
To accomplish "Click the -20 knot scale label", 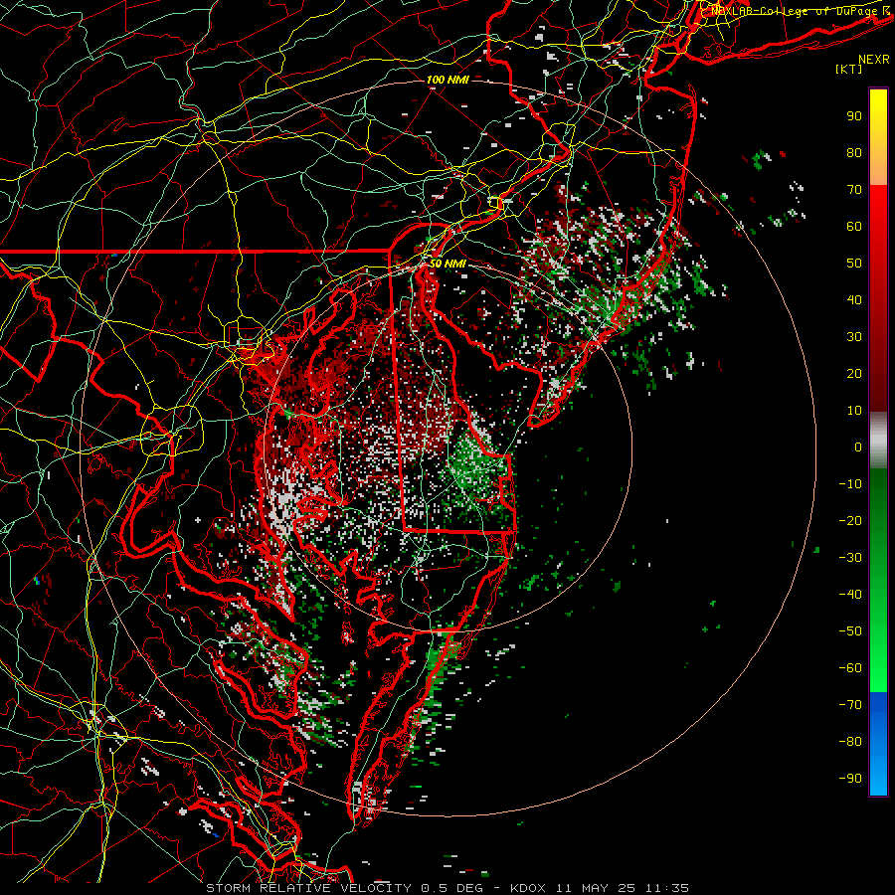I will 850,521.
